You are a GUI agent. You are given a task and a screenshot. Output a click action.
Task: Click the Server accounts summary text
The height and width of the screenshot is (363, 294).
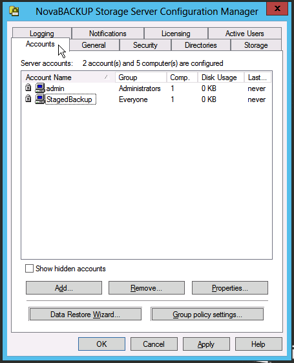click(x=152, y=63)
